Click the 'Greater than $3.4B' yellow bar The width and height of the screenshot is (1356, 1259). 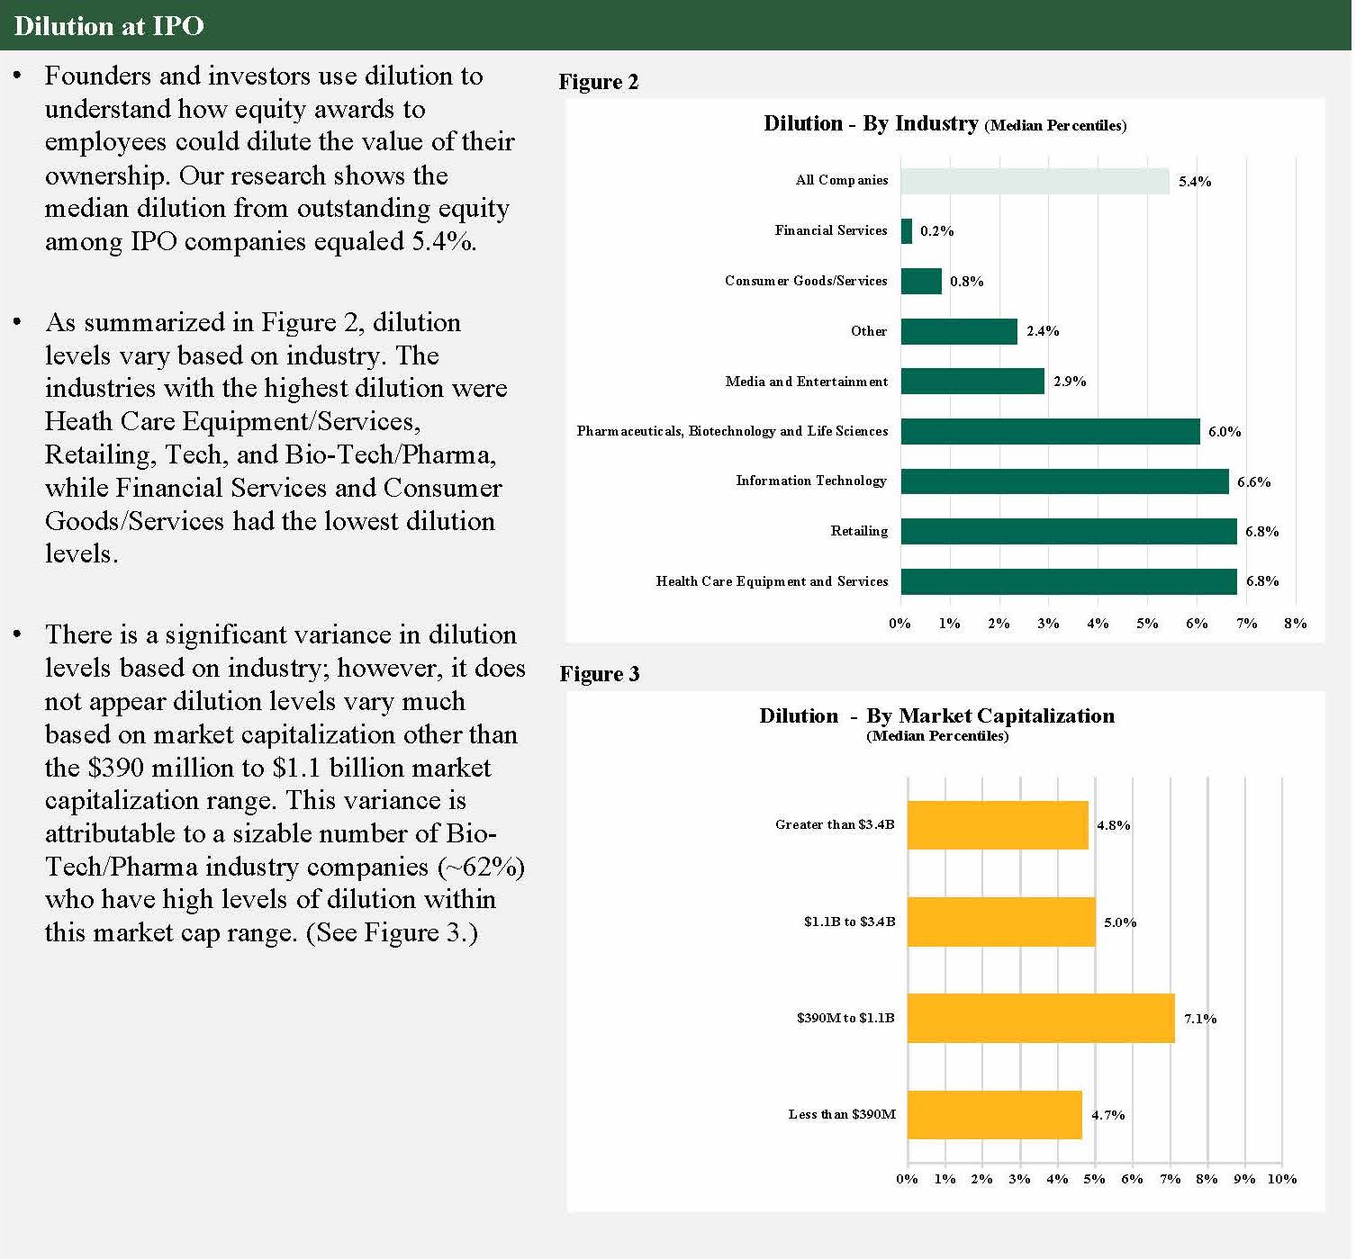point(998,825)
